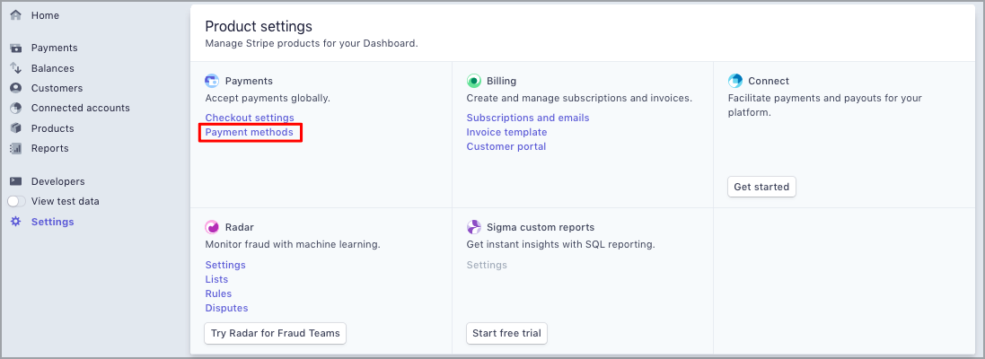Click 'Accept payments globally.' description

(x=268, y=98)
